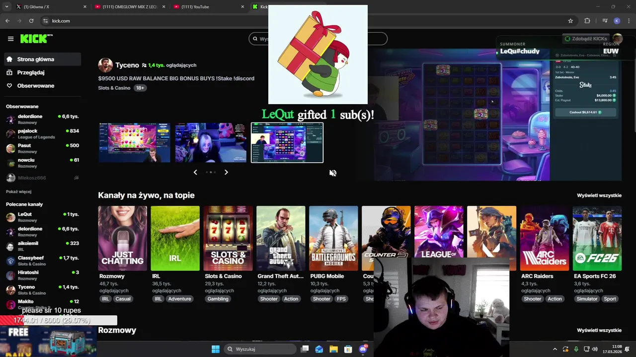Open Tyceno in Polecane kanały list
This screenshot has height=357, width=636.
point(42,290)
